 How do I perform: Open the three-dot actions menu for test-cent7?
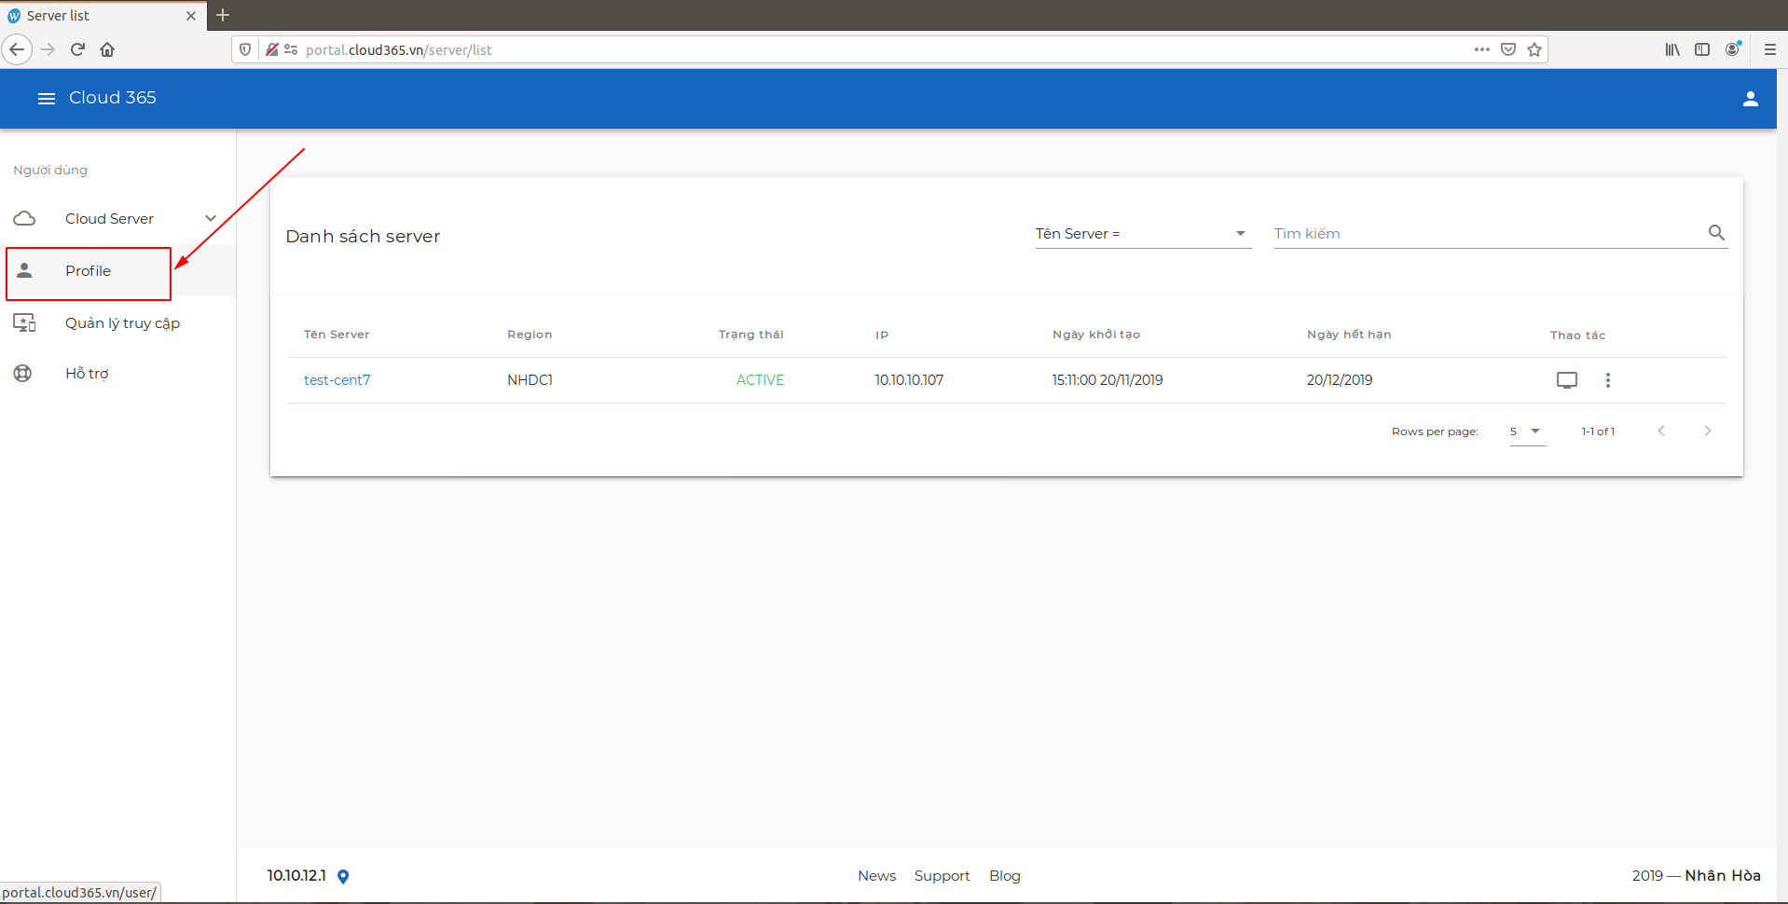tap(1608, 380)
